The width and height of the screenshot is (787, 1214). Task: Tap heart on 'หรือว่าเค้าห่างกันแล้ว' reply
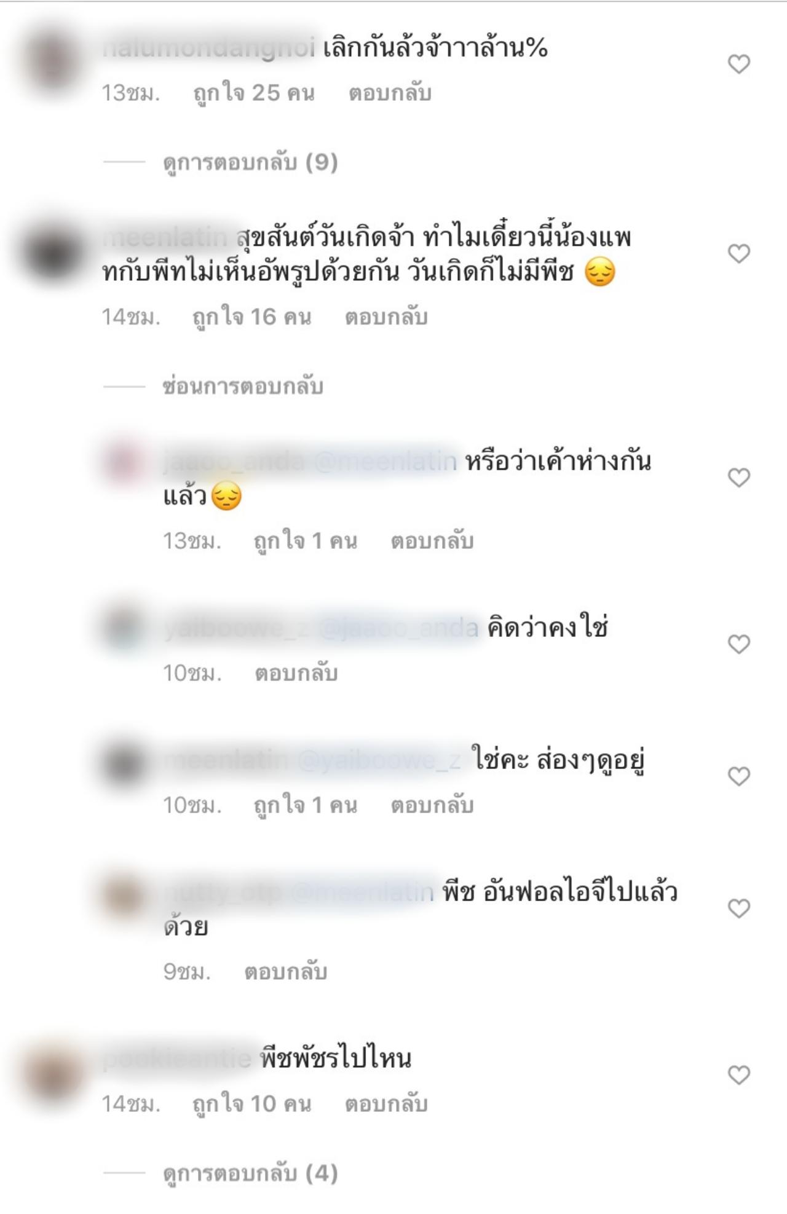pos(738,478)
